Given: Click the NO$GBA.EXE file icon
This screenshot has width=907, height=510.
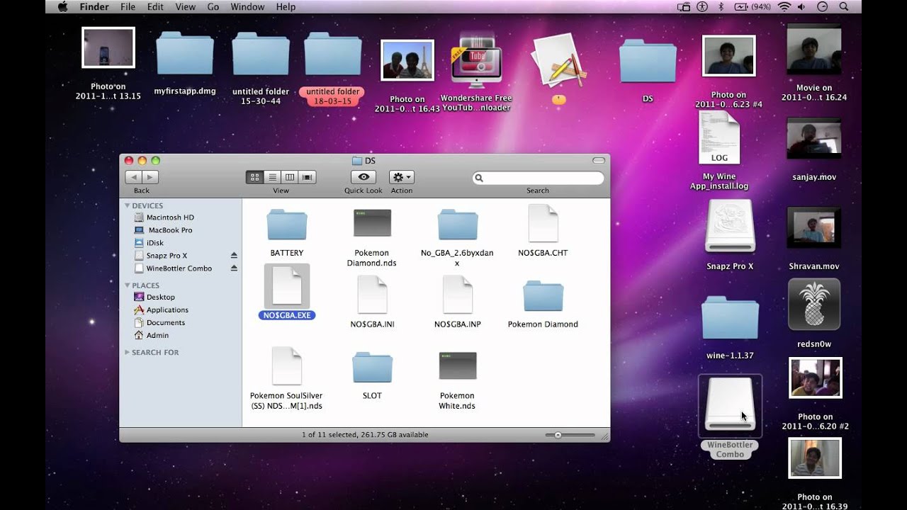Looking at the screenshot, I should pos(287,287).
